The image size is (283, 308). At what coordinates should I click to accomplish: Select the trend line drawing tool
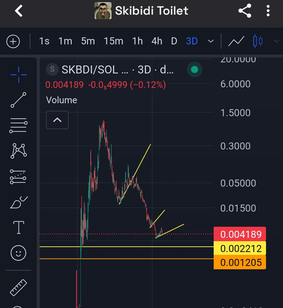18,100
